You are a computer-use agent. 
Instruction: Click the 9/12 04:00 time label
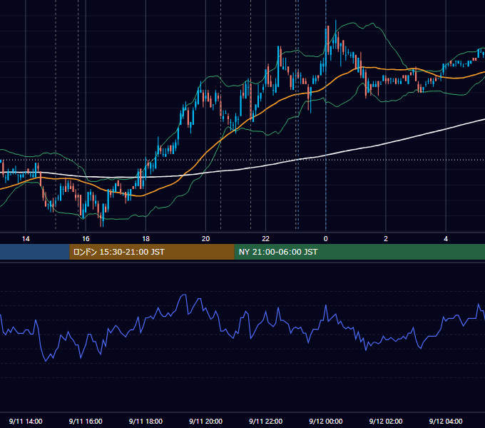[446, 421]
